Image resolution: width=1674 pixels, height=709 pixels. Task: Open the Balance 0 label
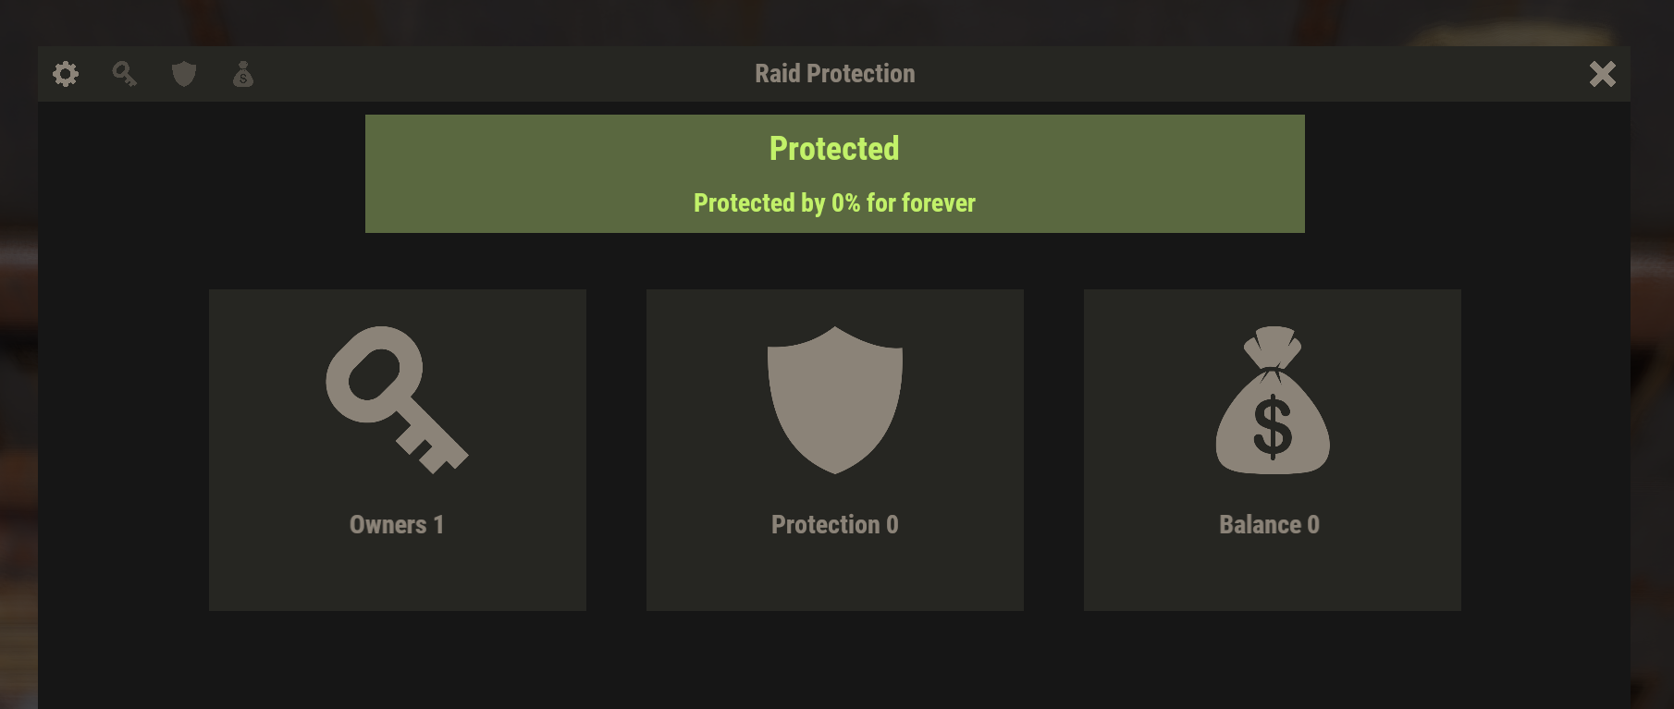coord(1270,524)
